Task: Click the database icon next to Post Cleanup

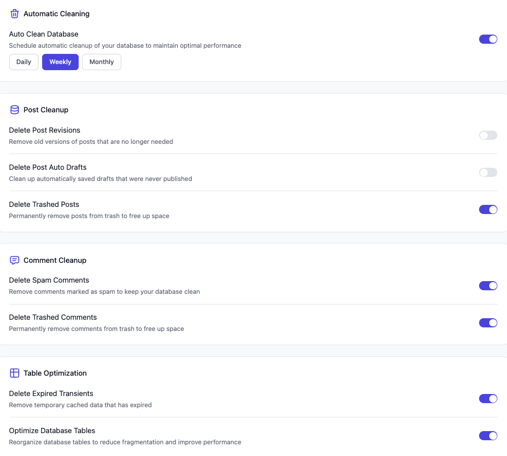Action: click(14, 110)
